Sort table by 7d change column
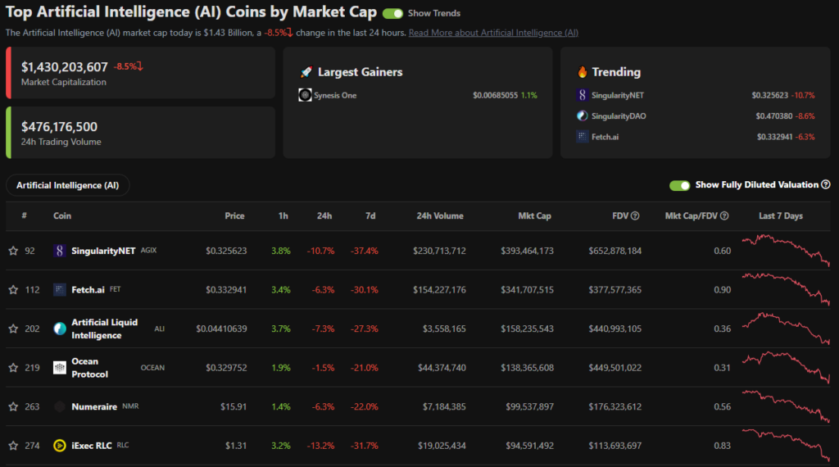 (370, 215)
